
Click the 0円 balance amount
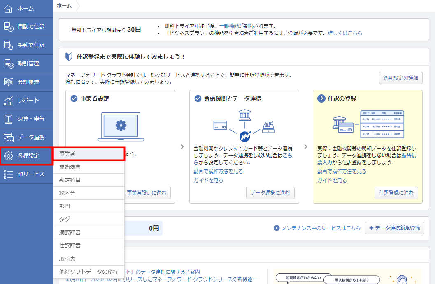click(154, 228)
